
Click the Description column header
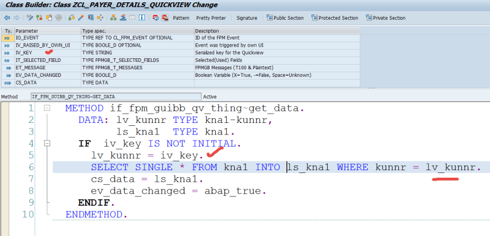coord(277,31)
